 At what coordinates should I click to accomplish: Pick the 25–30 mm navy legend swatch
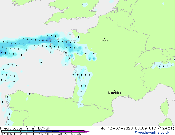tap(56, 131)
